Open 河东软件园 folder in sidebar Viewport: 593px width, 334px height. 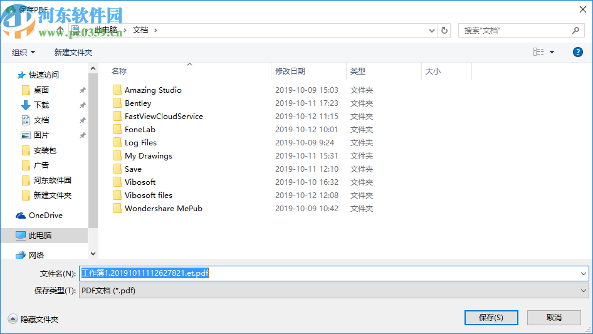click(x=53, y=180)
